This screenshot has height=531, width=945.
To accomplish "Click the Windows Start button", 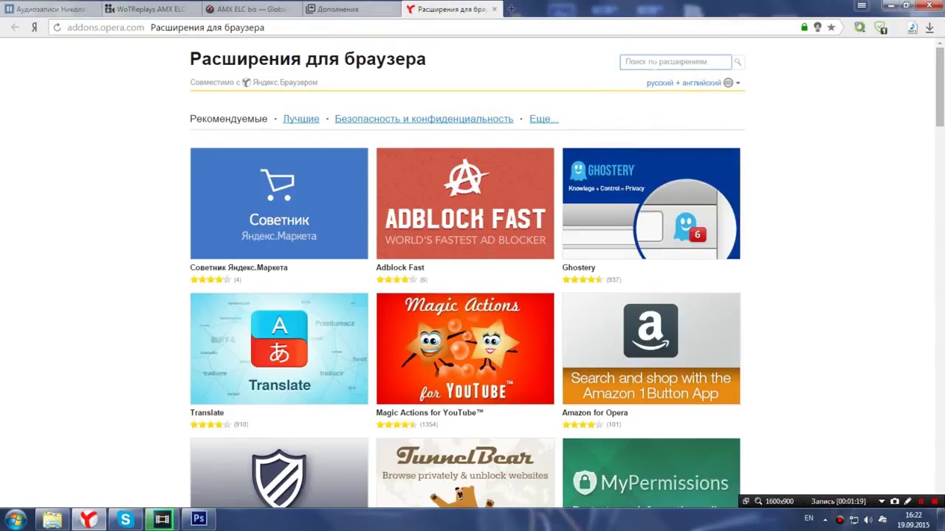I will [16, 519].
